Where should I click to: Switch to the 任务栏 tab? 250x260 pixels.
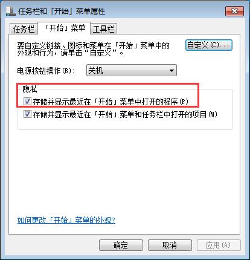[x=24, y=29]
